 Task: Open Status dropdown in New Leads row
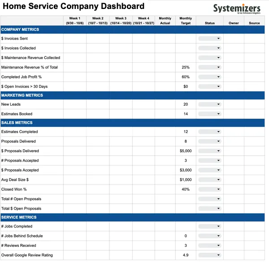pos(210,104)
